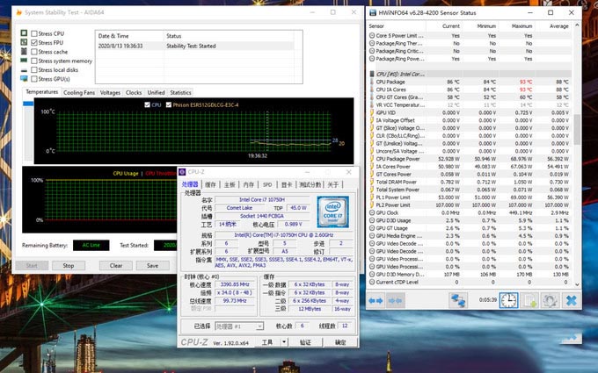
Task: Click the Stress GPU monitor icon
Action: [24, 79]
